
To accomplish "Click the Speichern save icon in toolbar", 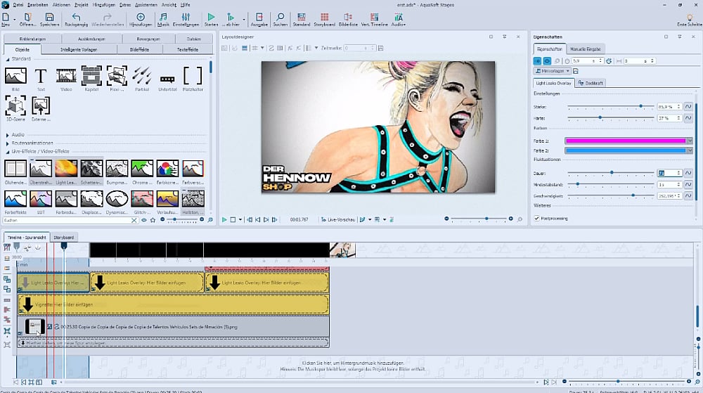I will coord(49,18).
